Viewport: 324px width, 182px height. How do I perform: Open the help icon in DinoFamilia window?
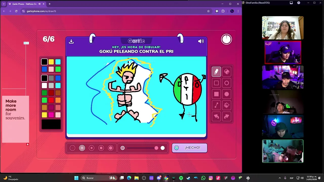(299, 3)
